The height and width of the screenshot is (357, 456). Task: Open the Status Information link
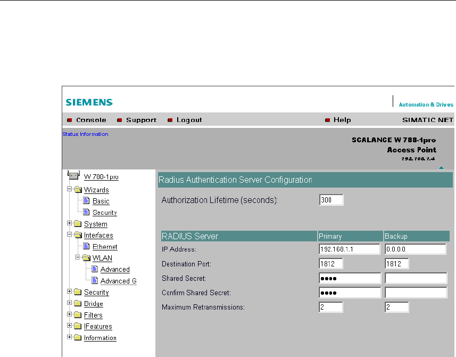tap(85, 134)
